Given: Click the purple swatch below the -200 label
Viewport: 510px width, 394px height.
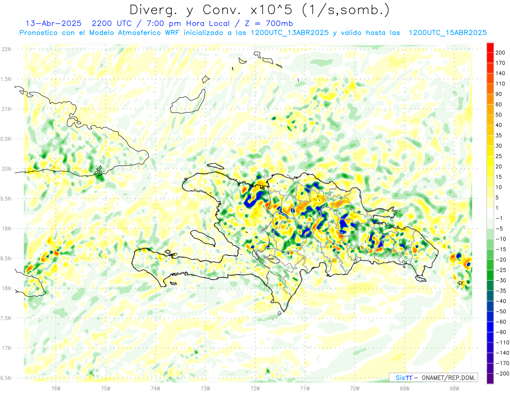Looking at the screenshot, I should tap(490, 379).
